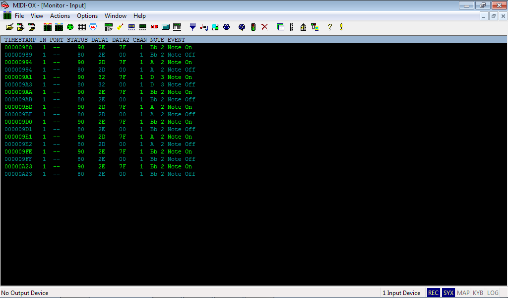Screen dimensions: 508x298
Task: Select the row with timestamp 000009BD
Action: [x=98, y=107]
